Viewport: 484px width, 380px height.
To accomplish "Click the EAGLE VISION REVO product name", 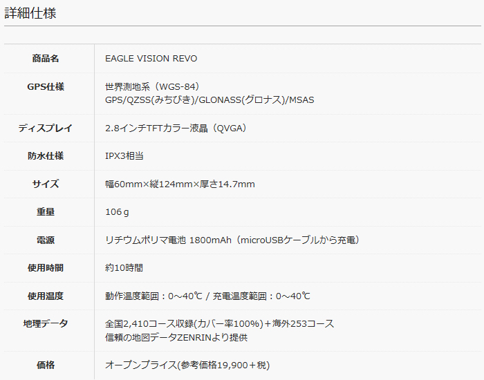I will (x=151, y=58).
